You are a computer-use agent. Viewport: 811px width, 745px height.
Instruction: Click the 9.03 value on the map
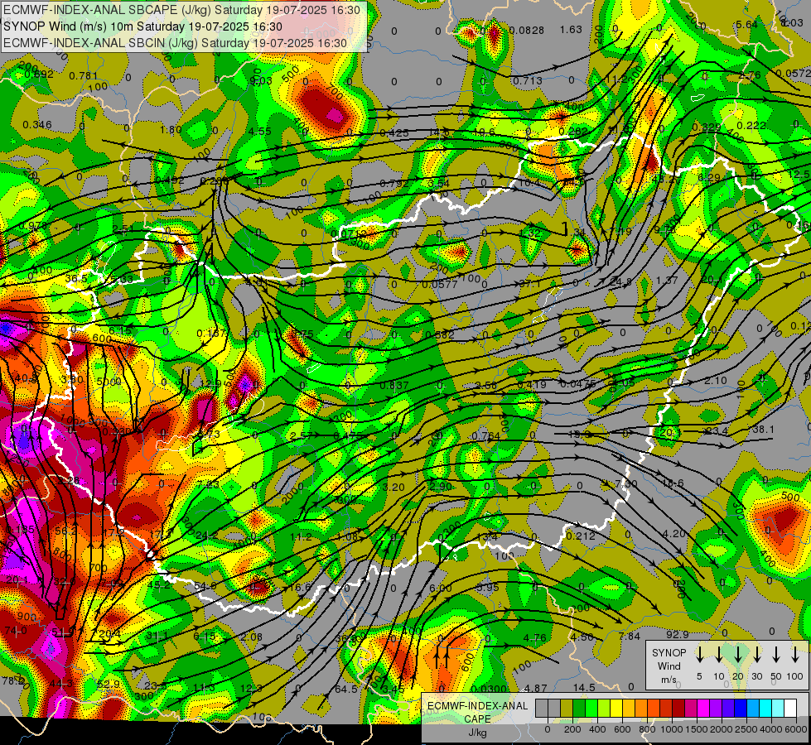click(261, 80)
